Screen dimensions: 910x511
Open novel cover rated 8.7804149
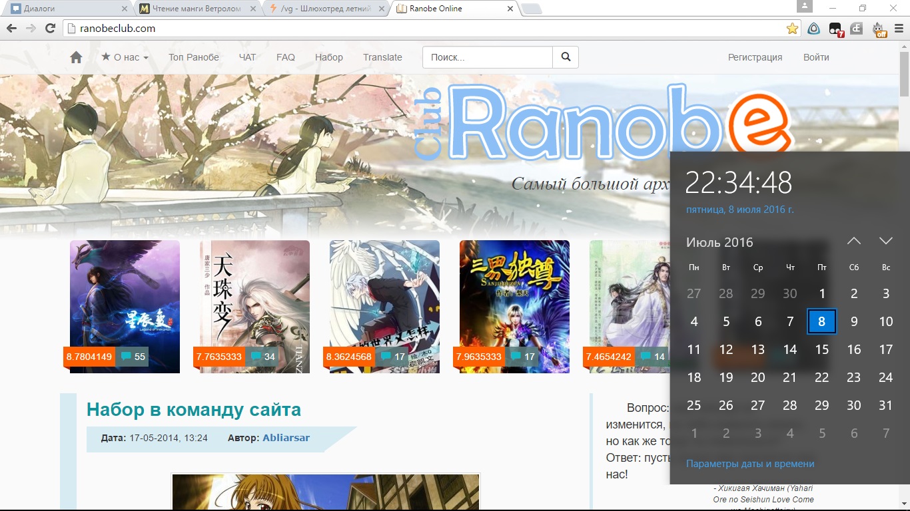coord(125,306)
